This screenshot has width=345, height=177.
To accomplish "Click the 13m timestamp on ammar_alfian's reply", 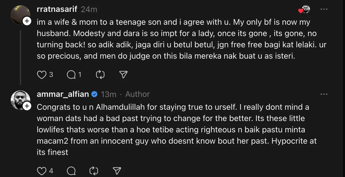I will pyautogui.click(x=109, y=94).
